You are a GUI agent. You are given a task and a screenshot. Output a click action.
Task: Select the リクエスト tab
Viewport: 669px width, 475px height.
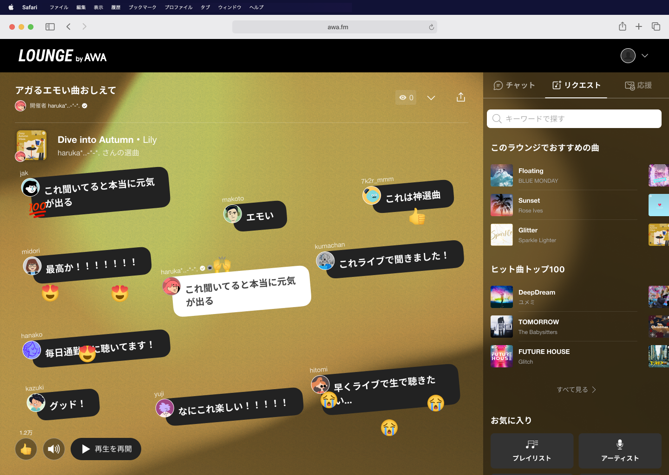pos(576,85)
